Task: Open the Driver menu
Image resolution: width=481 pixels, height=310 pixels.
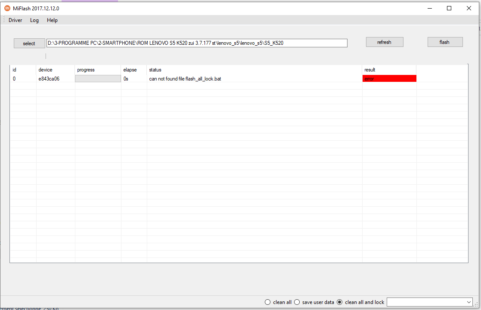Action: point(16,20)
